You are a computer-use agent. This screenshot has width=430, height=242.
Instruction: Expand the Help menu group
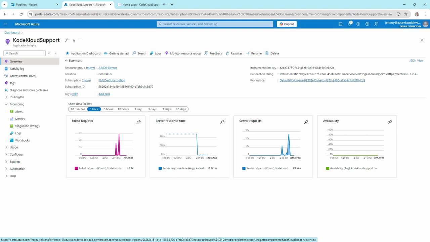(6, 176)
